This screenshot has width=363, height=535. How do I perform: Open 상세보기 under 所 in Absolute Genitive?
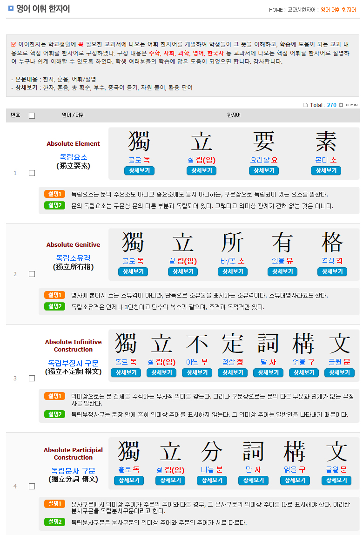pyautogui.click(x=233, y=272)
